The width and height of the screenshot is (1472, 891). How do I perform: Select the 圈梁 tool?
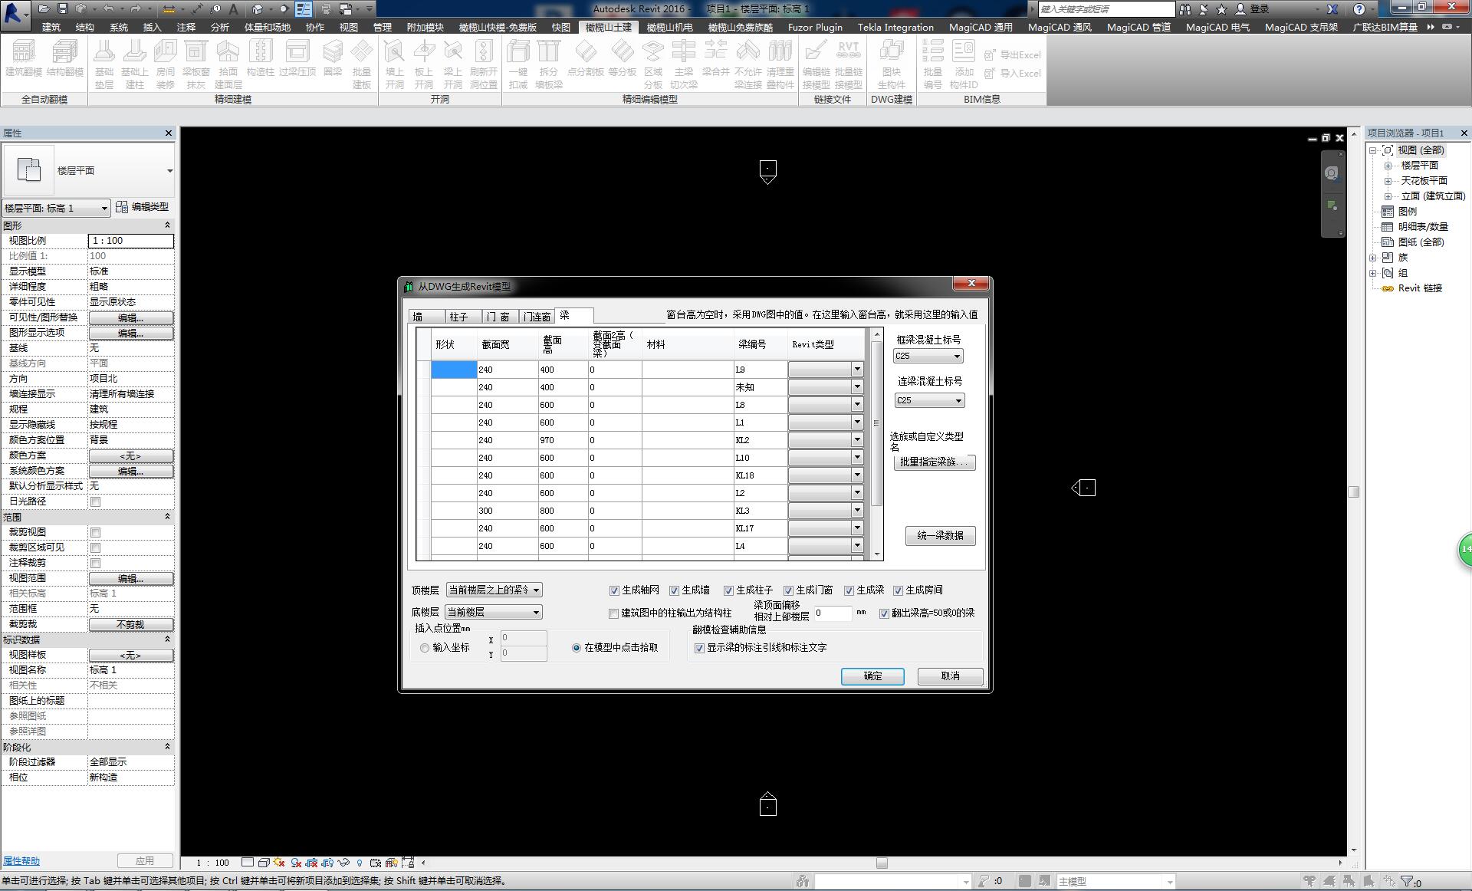(333, 58)
